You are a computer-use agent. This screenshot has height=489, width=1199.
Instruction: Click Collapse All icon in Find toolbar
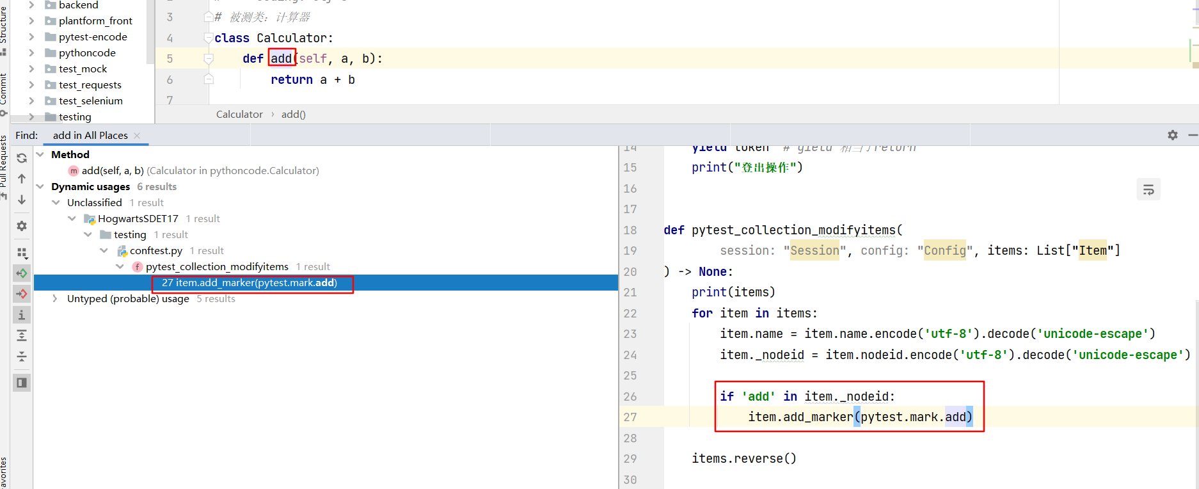click(x=22, y=357)
